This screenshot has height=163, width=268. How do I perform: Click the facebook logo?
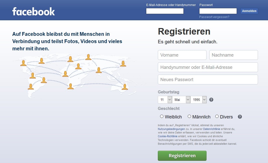tap(34, 12)
